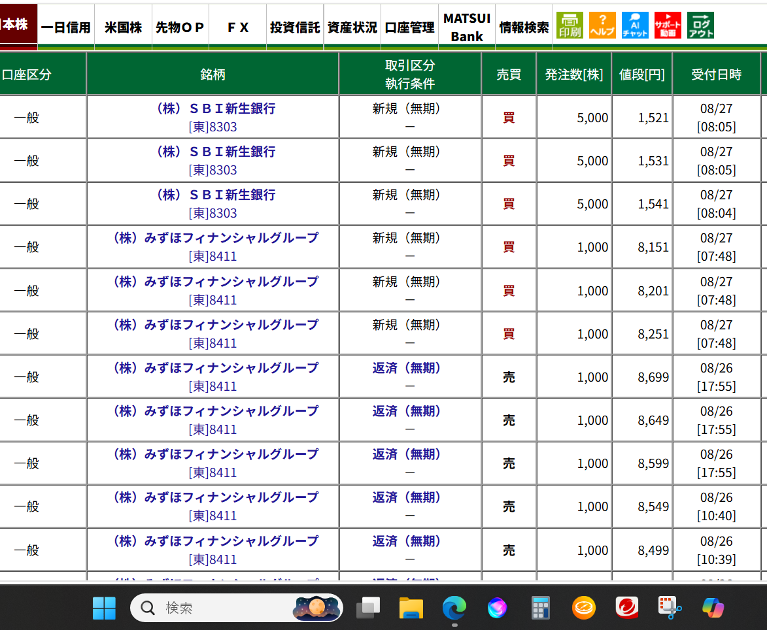Image resolution: width=767 pixels, height=630 pixels.
Task: Click the timestamp 08/26 [10:40]
Action: [717, 506]
